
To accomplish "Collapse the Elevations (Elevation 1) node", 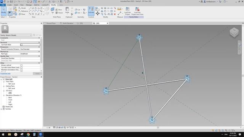I will coord(4,95).
